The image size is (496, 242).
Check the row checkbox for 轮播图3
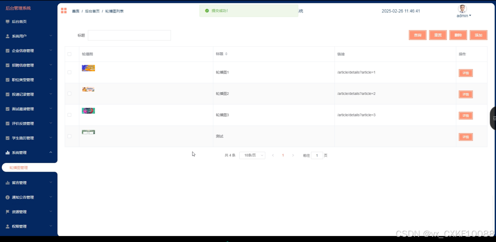coord(69,115)
